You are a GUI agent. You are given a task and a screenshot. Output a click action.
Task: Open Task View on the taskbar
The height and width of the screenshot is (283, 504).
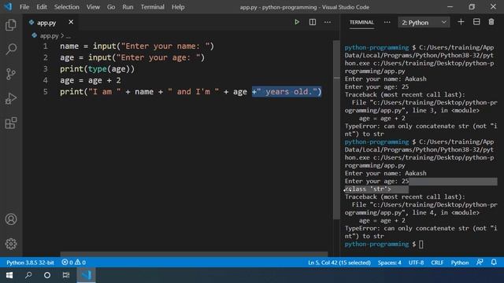coord(66,275)
